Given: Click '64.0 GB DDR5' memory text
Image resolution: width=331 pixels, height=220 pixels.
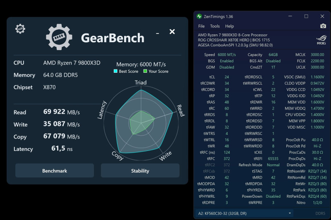Looking at the screenshot, I should point(60,75).
